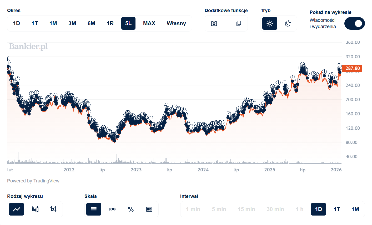The width and height of the screenshot is (372, 225).
Task: Click the Powered by TradingView link
Action: point(33,181)
